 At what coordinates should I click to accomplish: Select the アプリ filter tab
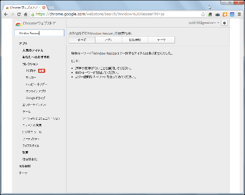point(108,40)
